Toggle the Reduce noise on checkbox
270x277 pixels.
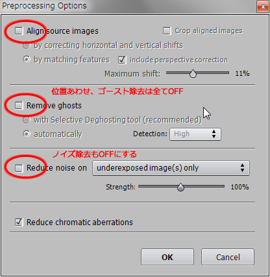tap(19, 168)
